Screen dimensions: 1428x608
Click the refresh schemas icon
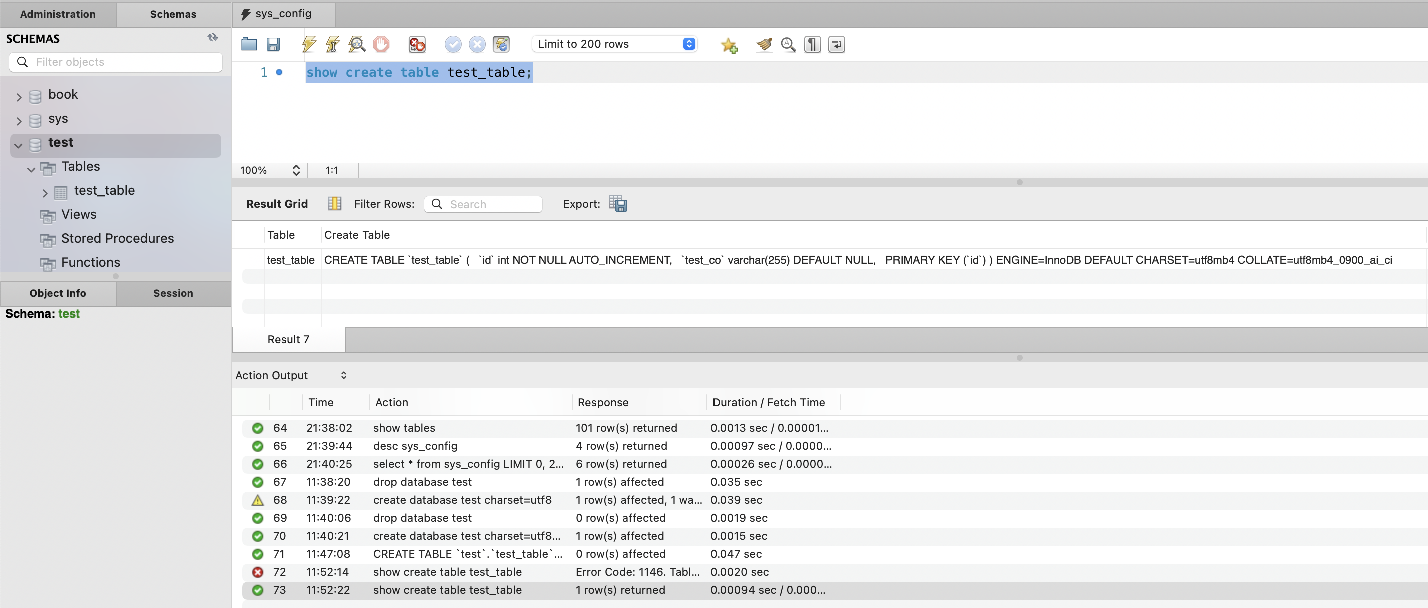(x=212, y=38)
